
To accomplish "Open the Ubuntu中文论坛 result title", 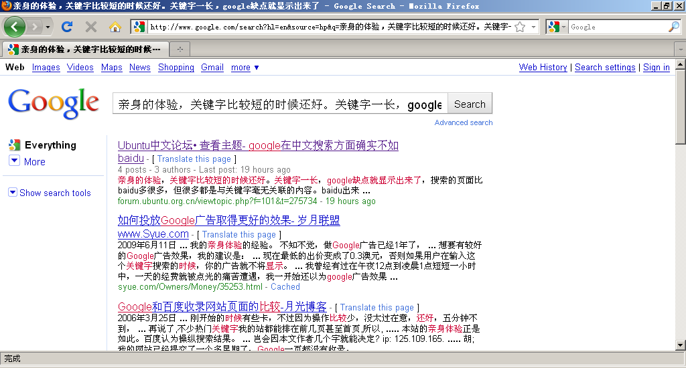I will 258,145.
